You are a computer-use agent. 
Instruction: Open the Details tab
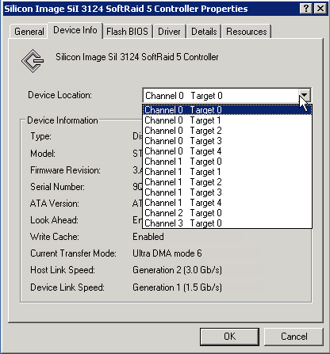point(204,32)
